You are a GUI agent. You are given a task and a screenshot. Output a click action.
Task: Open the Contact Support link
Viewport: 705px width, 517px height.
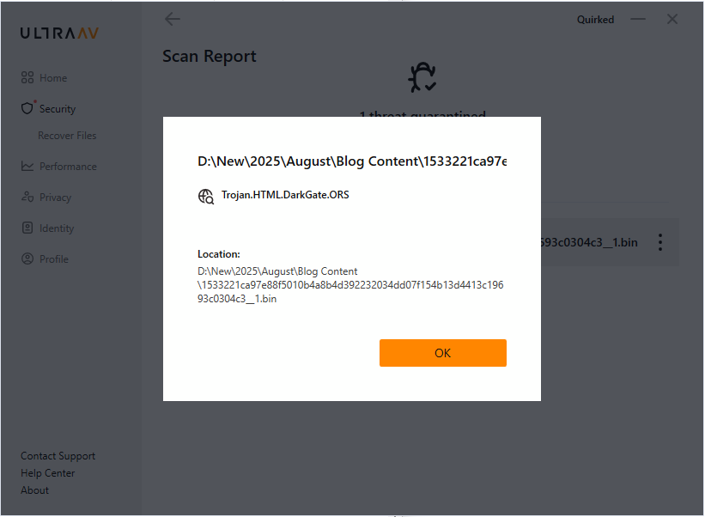(58, 456)
